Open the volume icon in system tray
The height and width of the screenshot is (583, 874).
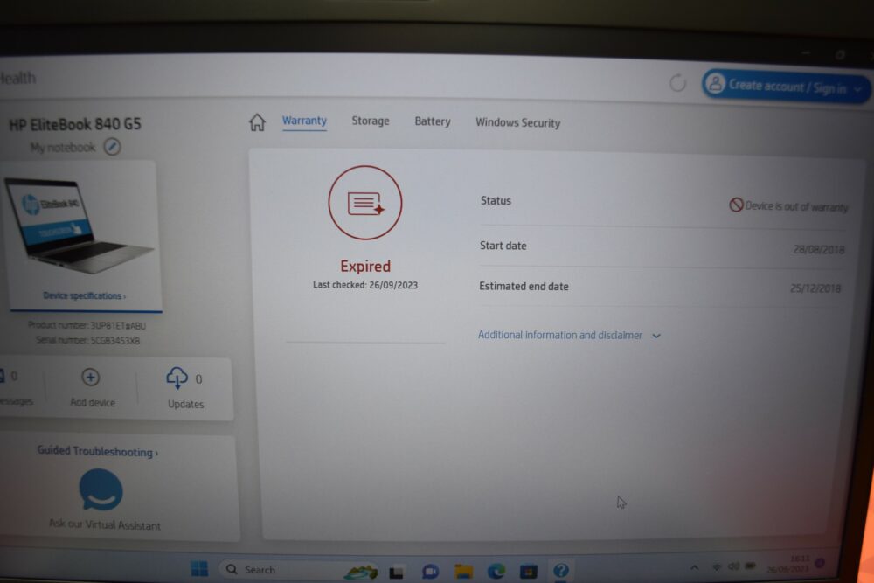click(733, 566)
